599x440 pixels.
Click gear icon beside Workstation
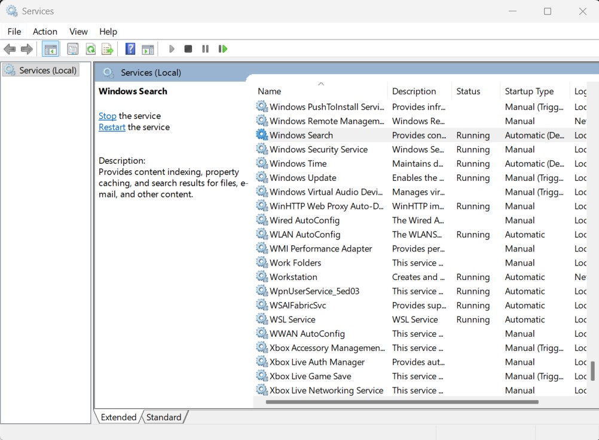point(262,276)
